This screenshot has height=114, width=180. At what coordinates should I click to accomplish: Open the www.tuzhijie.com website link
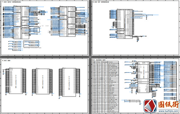(x=168, y=111)
